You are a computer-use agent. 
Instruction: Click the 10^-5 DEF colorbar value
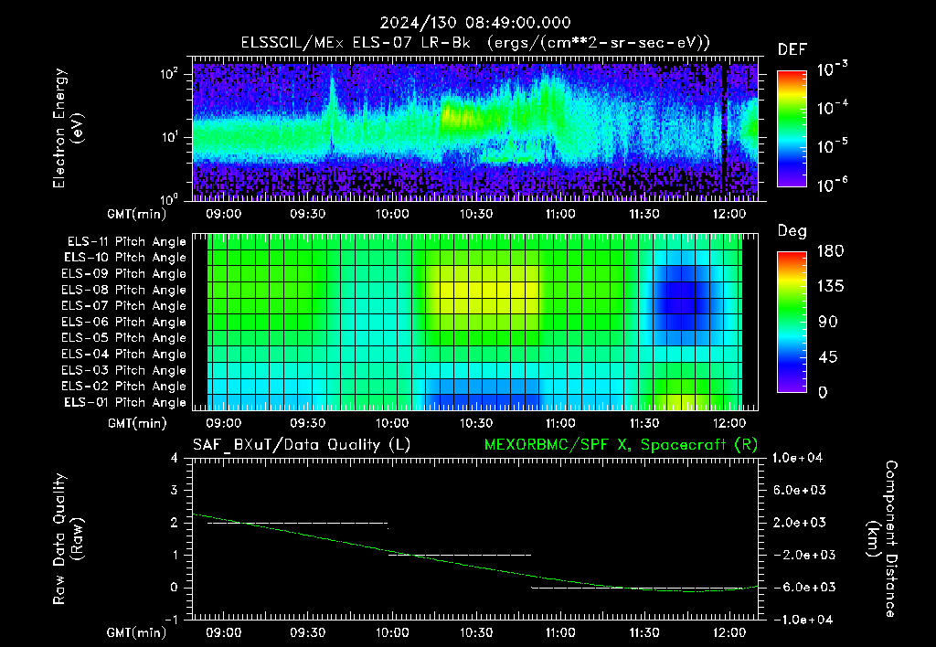tap(832, 146)
